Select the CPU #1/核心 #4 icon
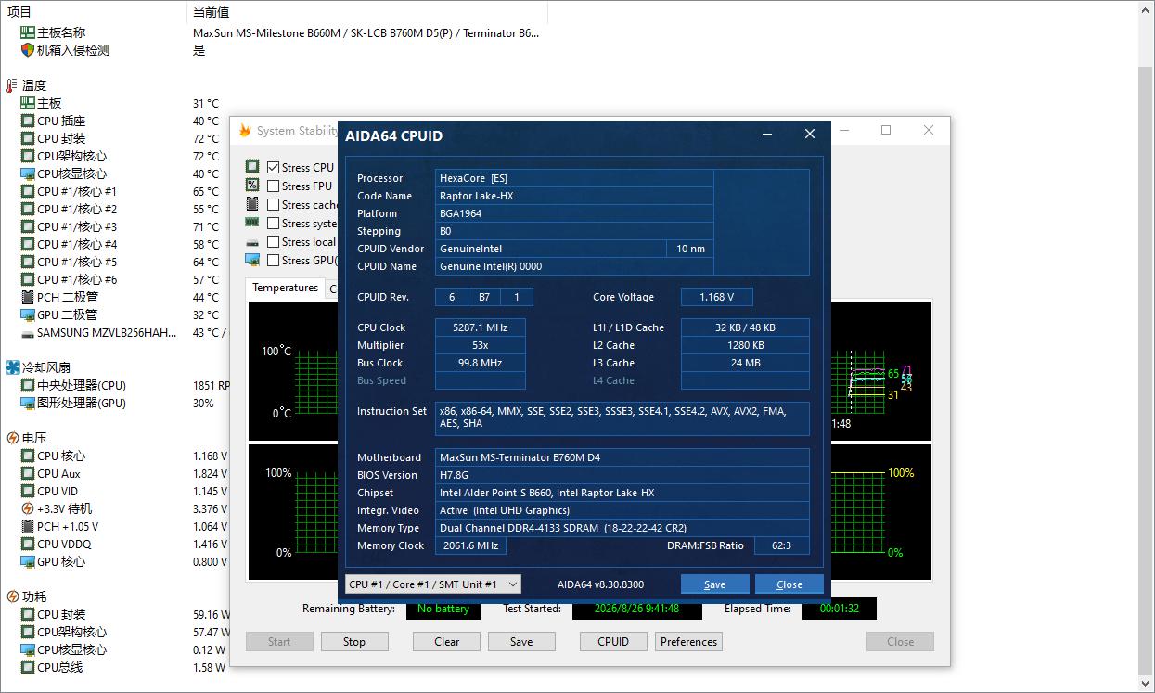 (28, 244)
